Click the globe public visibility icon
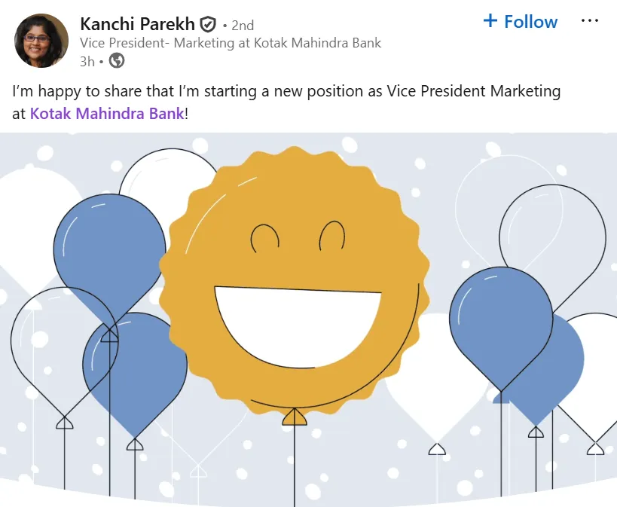The height and width of the screenshot is (507, 617). point(117,60)
